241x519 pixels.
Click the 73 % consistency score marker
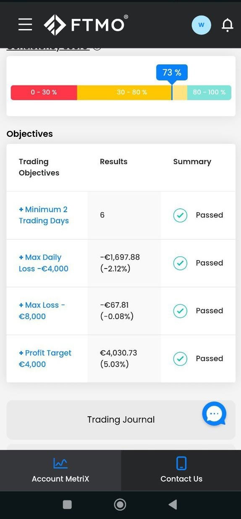tap(172, 73)
